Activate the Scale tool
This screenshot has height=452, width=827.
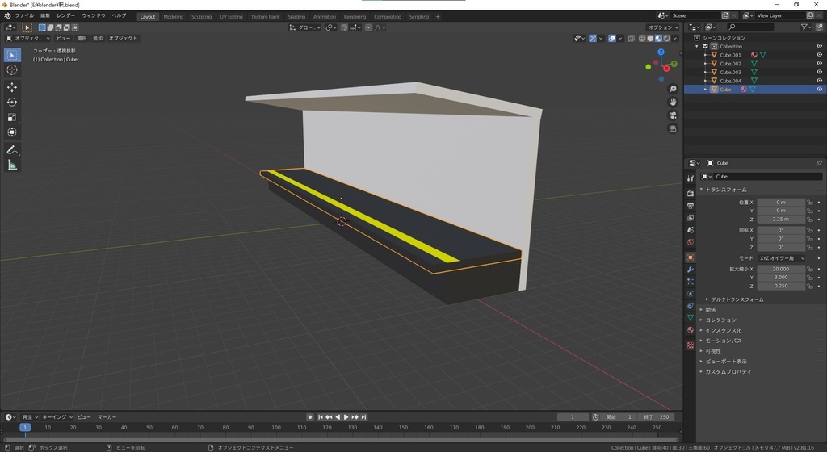click(x=12, y=118)
